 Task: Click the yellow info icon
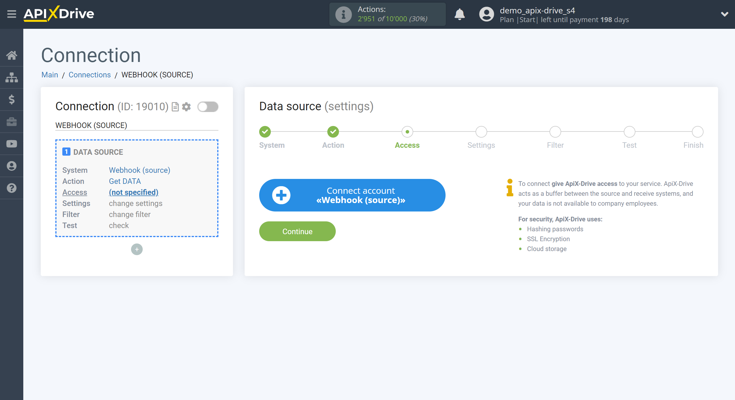coord(510,188)
